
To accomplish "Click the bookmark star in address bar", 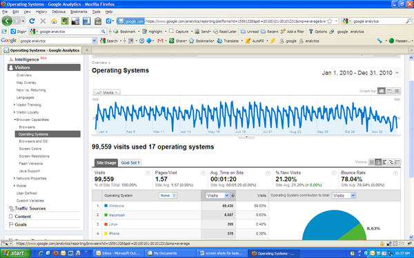I will pos(330,21).
